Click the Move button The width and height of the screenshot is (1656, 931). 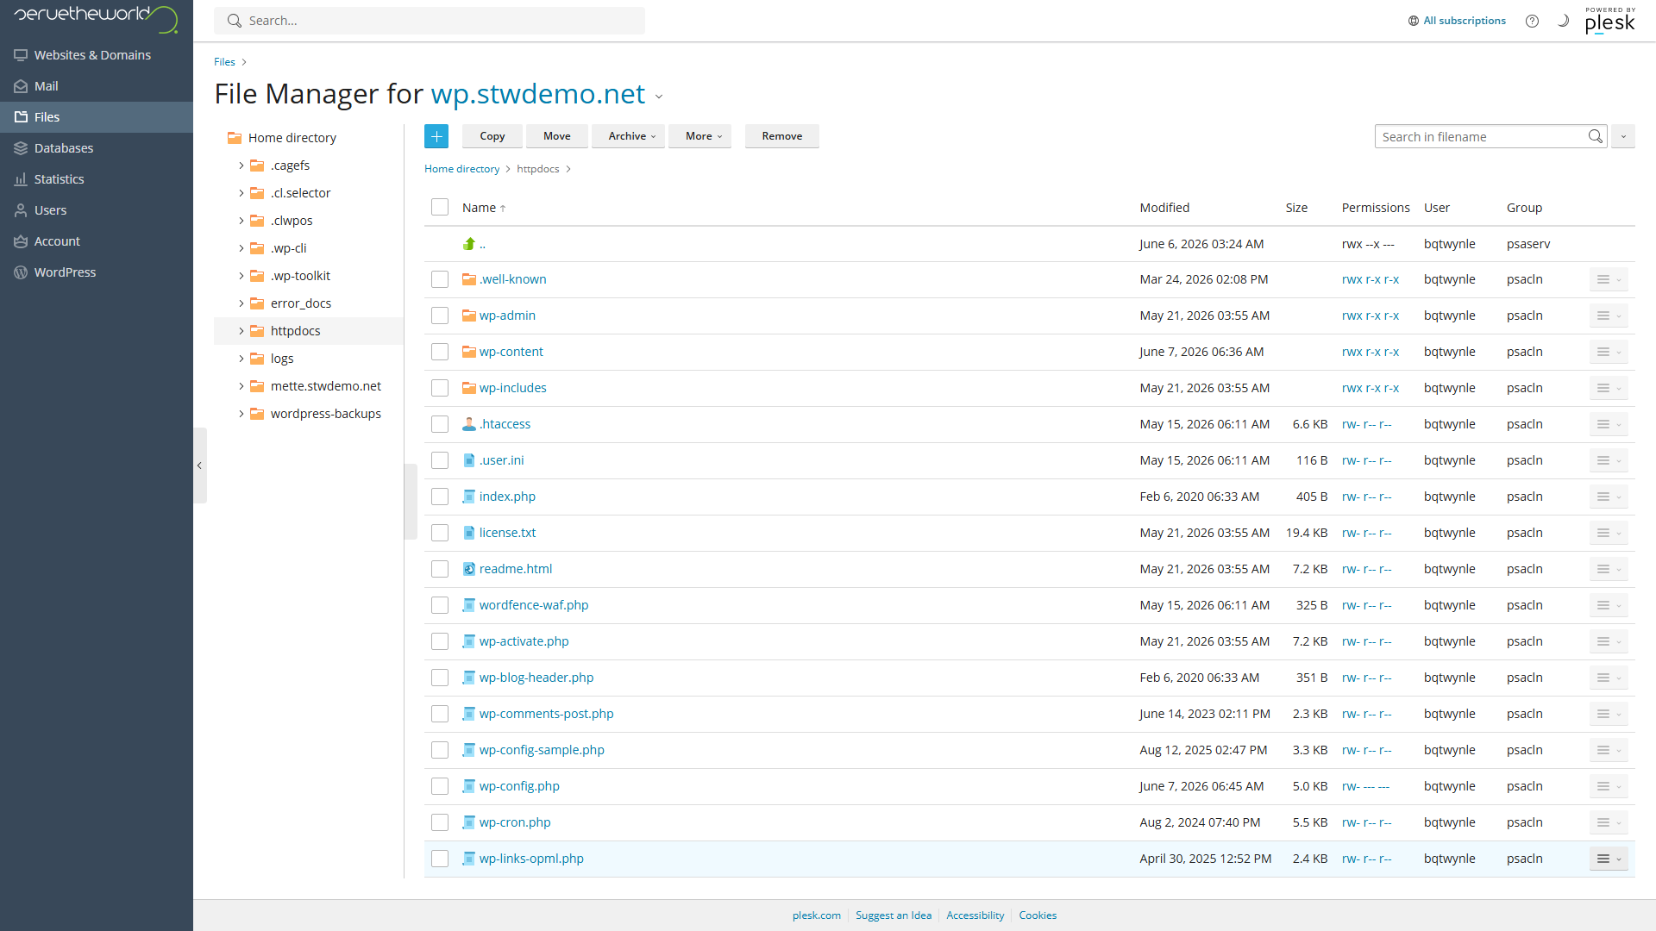(x=557, y=136)
